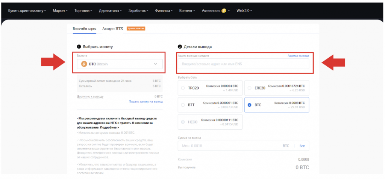The image size is (385, 179).
Task: Open the Торговля menu
Action: (x=84, y=10)
